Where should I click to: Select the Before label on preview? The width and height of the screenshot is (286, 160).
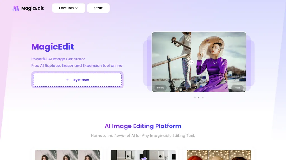[x=161, y=87]
